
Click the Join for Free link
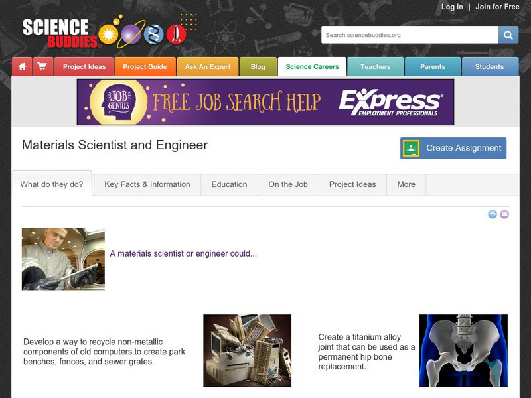[x=497, y=7]
